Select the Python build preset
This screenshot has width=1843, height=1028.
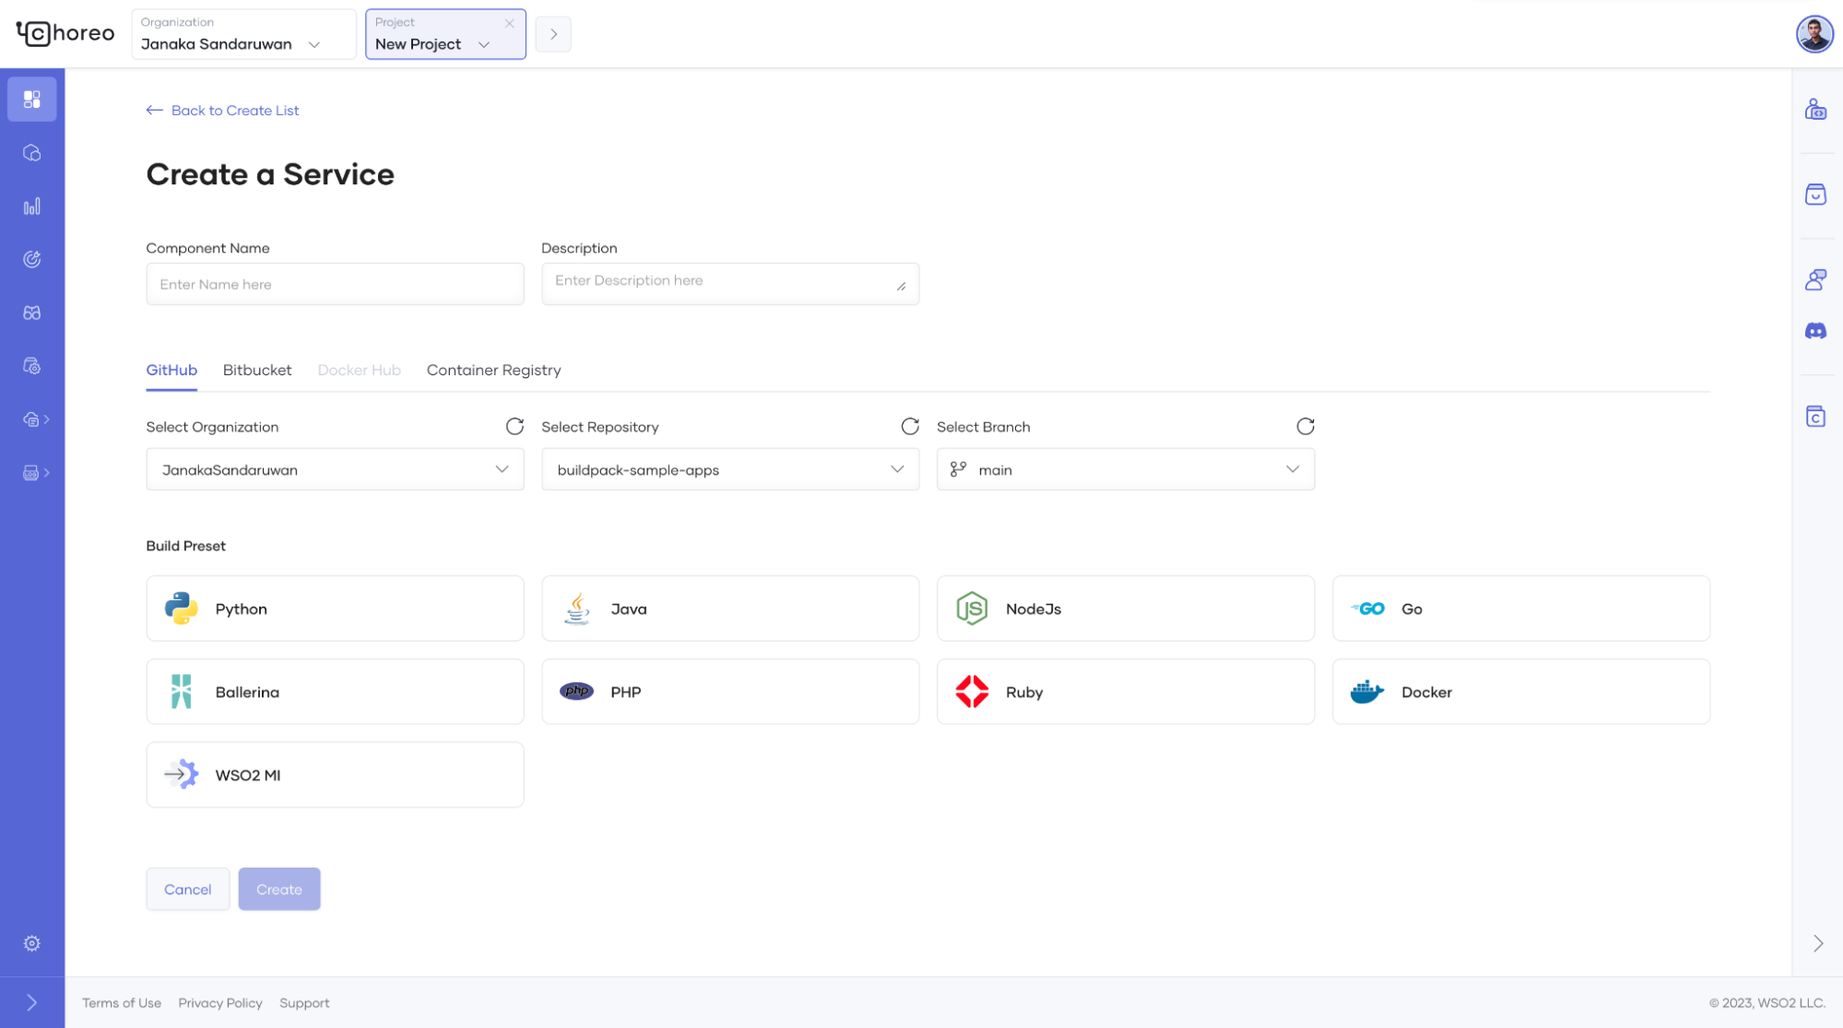[x=335, y=609]
